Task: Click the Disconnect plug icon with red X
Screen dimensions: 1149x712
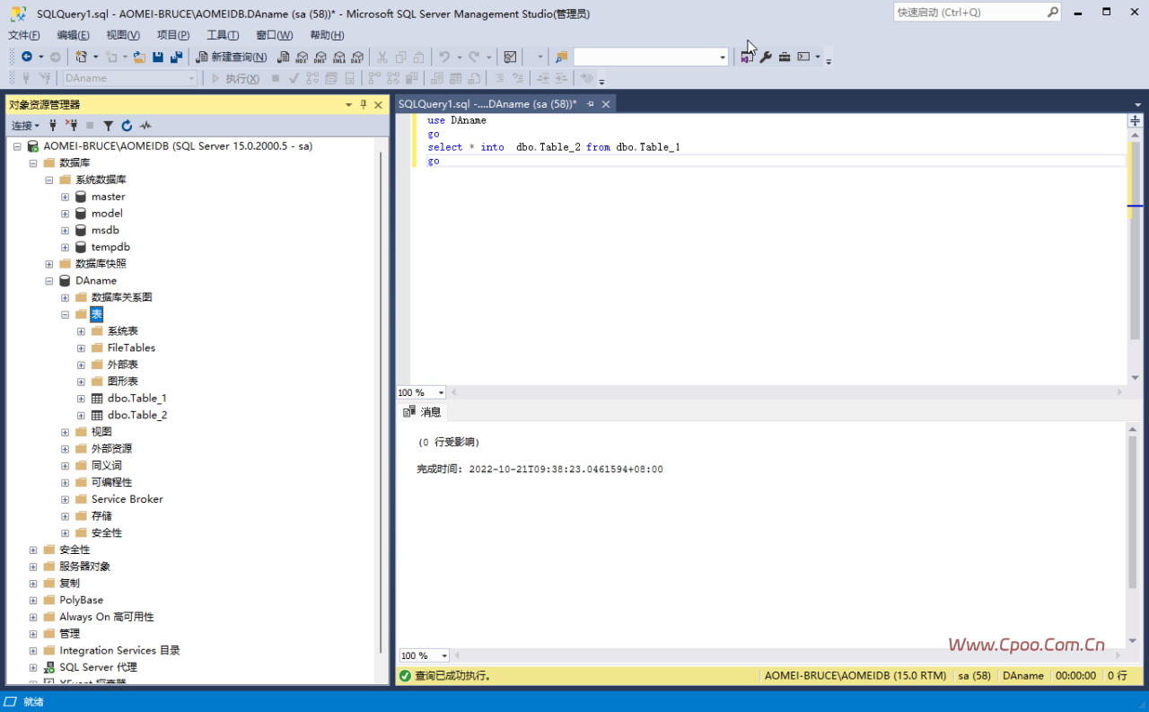Action: pos(72,126)
